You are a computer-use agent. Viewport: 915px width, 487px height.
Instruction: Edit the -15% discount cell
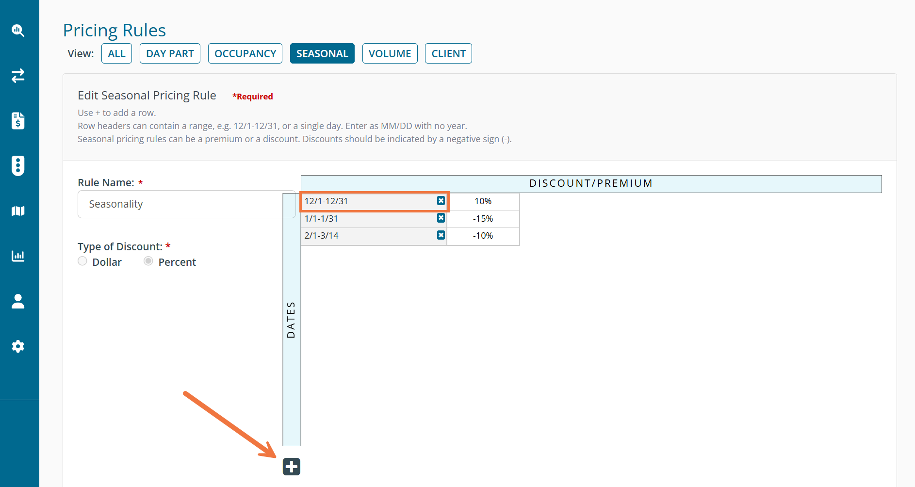tap(483, 219)
